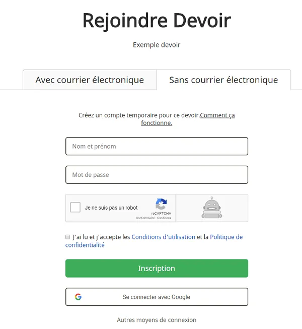Open the "Conditions d'utilisation" link
The width and height of the screenshot is (302, 329).
[x=163, y=237]
